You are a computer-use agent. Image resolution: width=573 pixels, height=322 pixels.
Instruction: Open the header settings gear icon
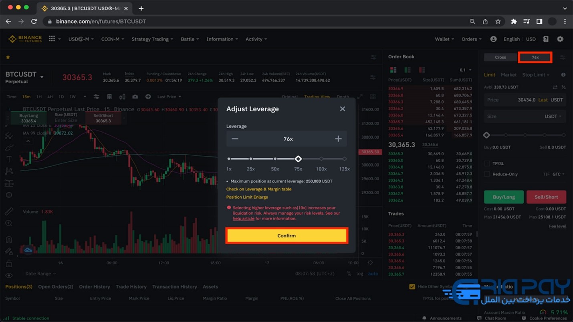(x=560, y=39)
